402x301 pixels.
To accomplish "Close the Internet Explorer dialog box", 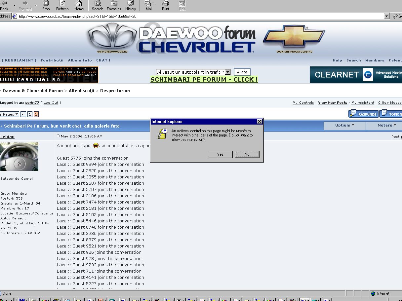I will tap(260, 122).
